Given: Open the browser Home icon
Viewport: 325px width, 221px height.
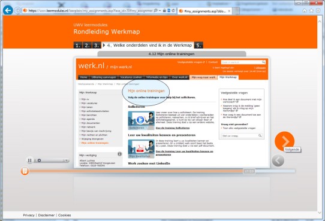Looking at the screenshot, I should [x=305, y=11].
